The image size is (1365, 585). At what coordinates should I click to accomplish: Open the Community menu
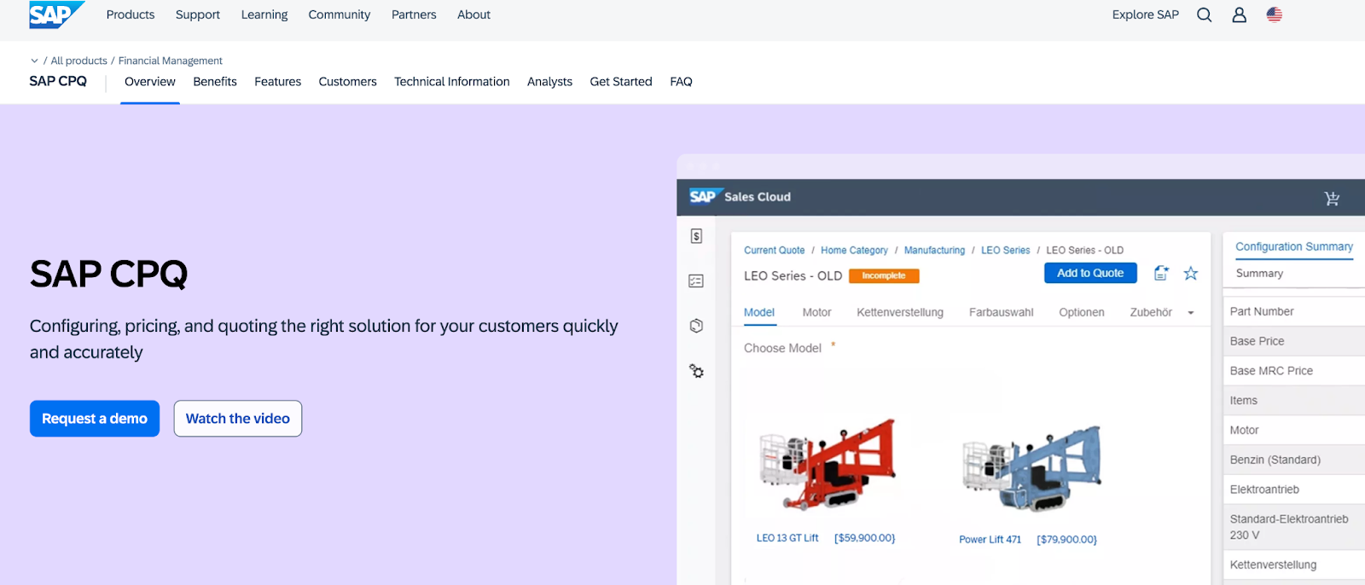[x=340, y=14]
